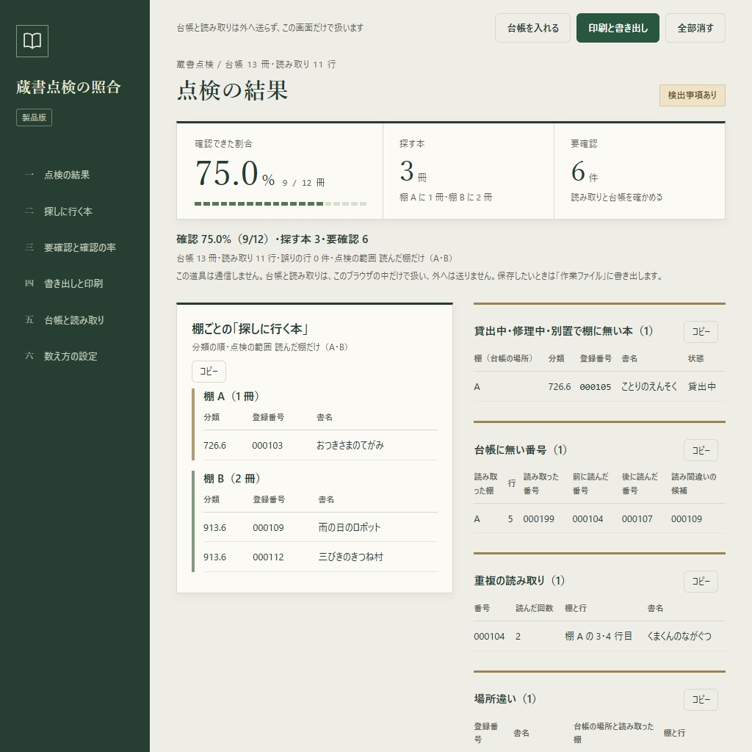Click the 台帳を入れる button
The height and width of the screenshot is (752, 752).
533,29
